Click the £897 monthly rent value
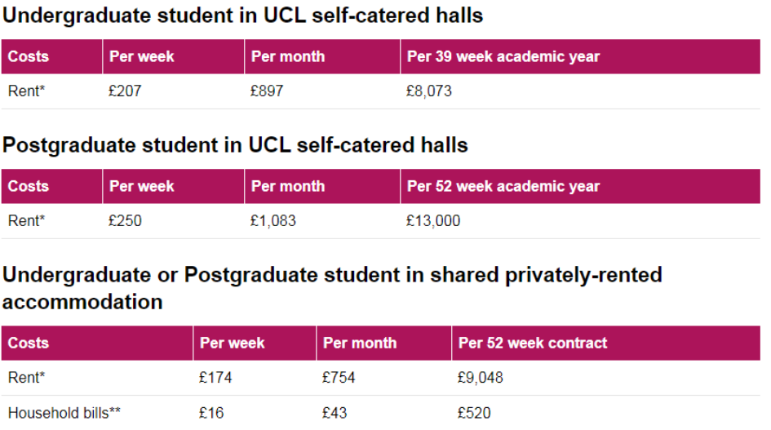This screenshot has width=771, height=430. 267,91
